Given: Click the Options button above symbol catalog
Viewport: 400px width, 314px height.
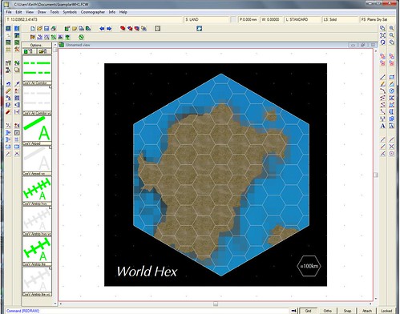Looking at the screenshot, I should click(x=37, y=45).
